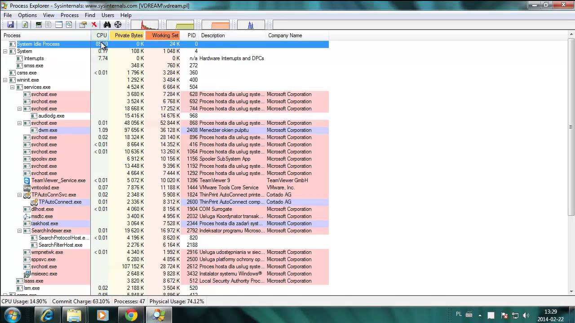Screen dimensions: 575x323
Task: Click the I/O activity mini graph
Action: (251, 25)
